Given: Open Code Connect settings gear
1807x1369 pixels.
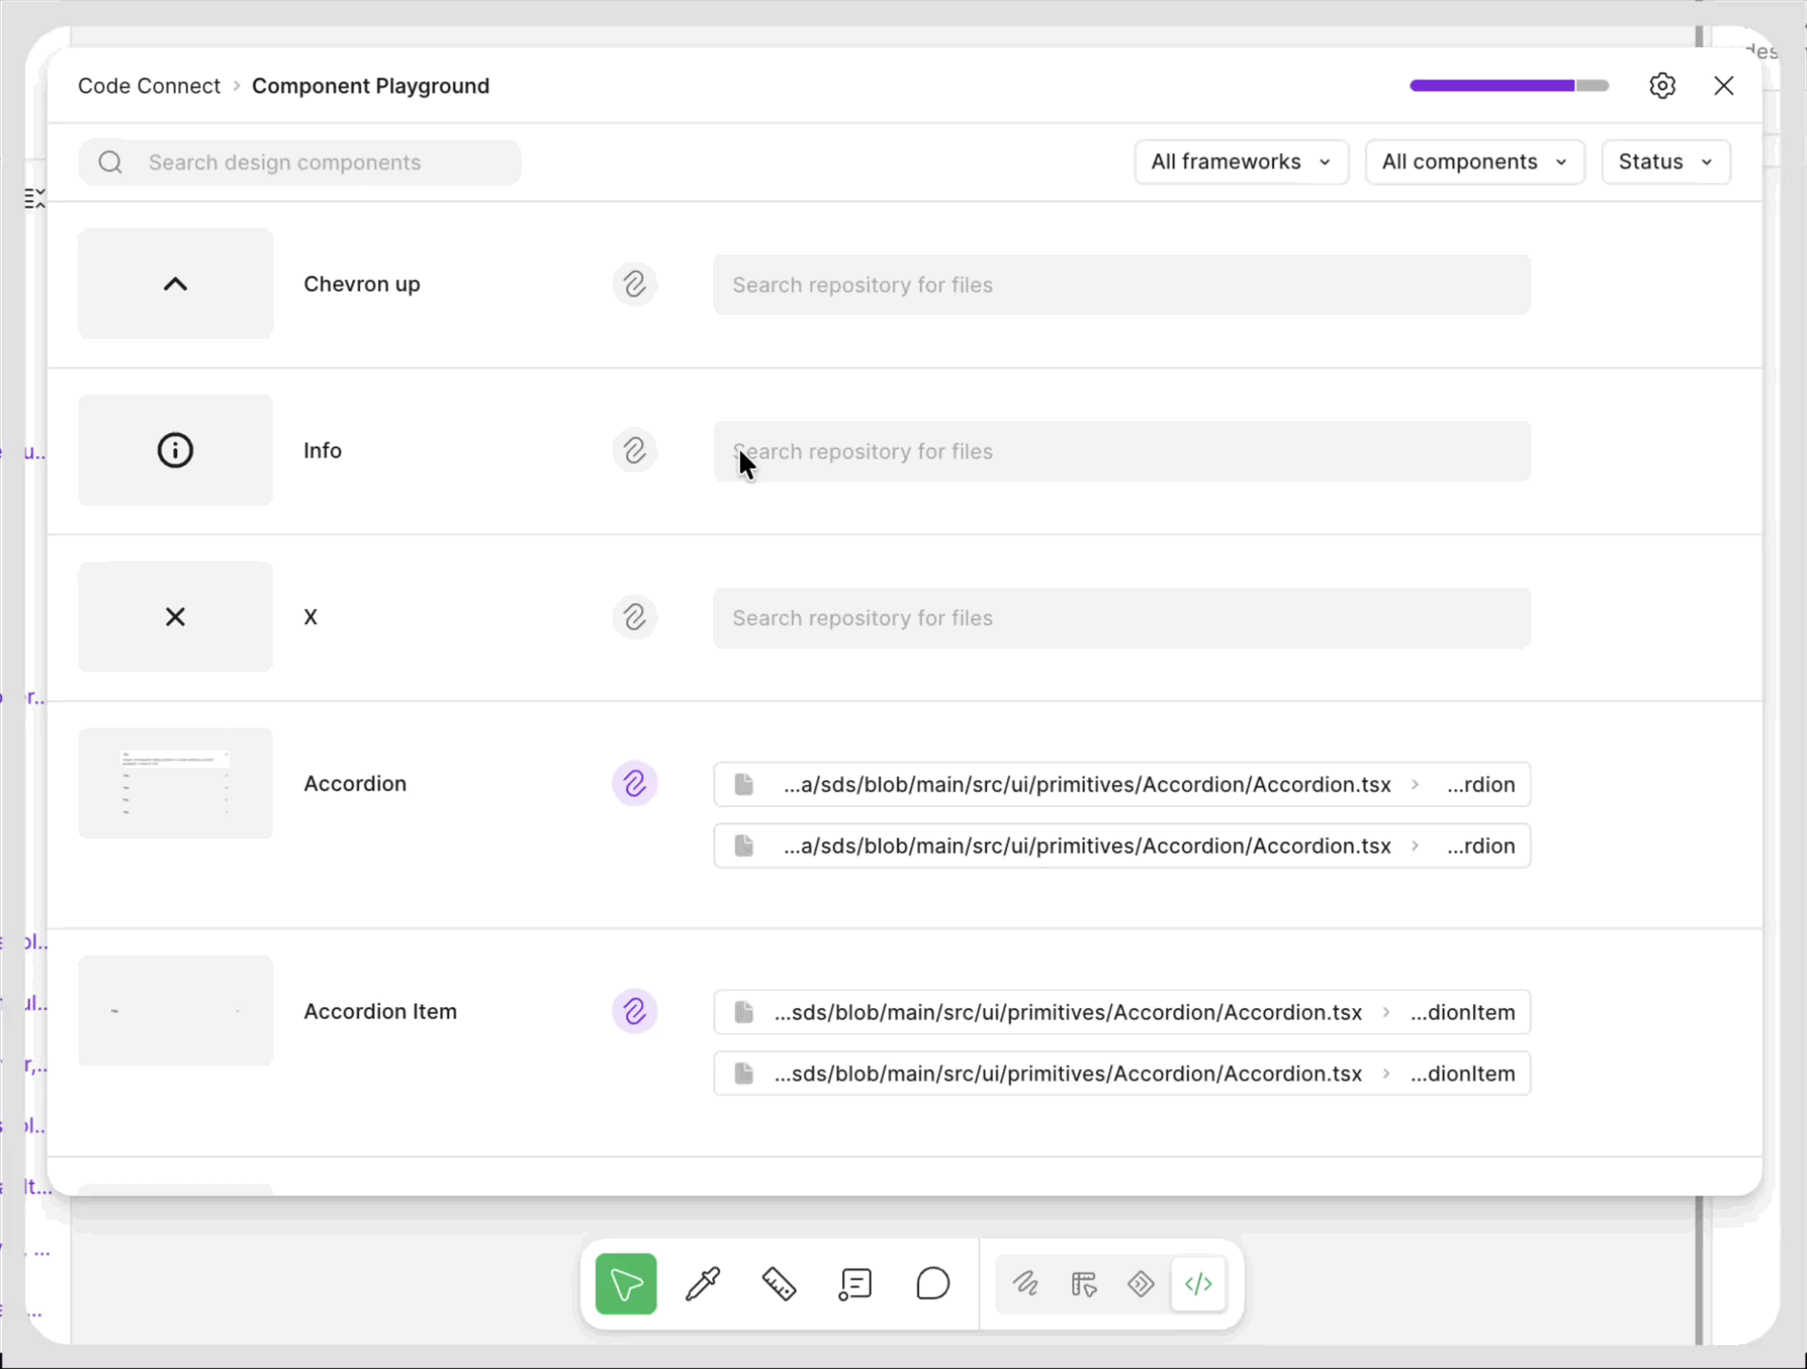Looking at the screenshot, I should click(1662, 85).
